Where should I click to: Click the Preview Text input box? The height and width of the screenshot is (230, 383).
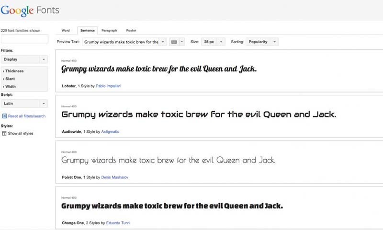point(121,42)
